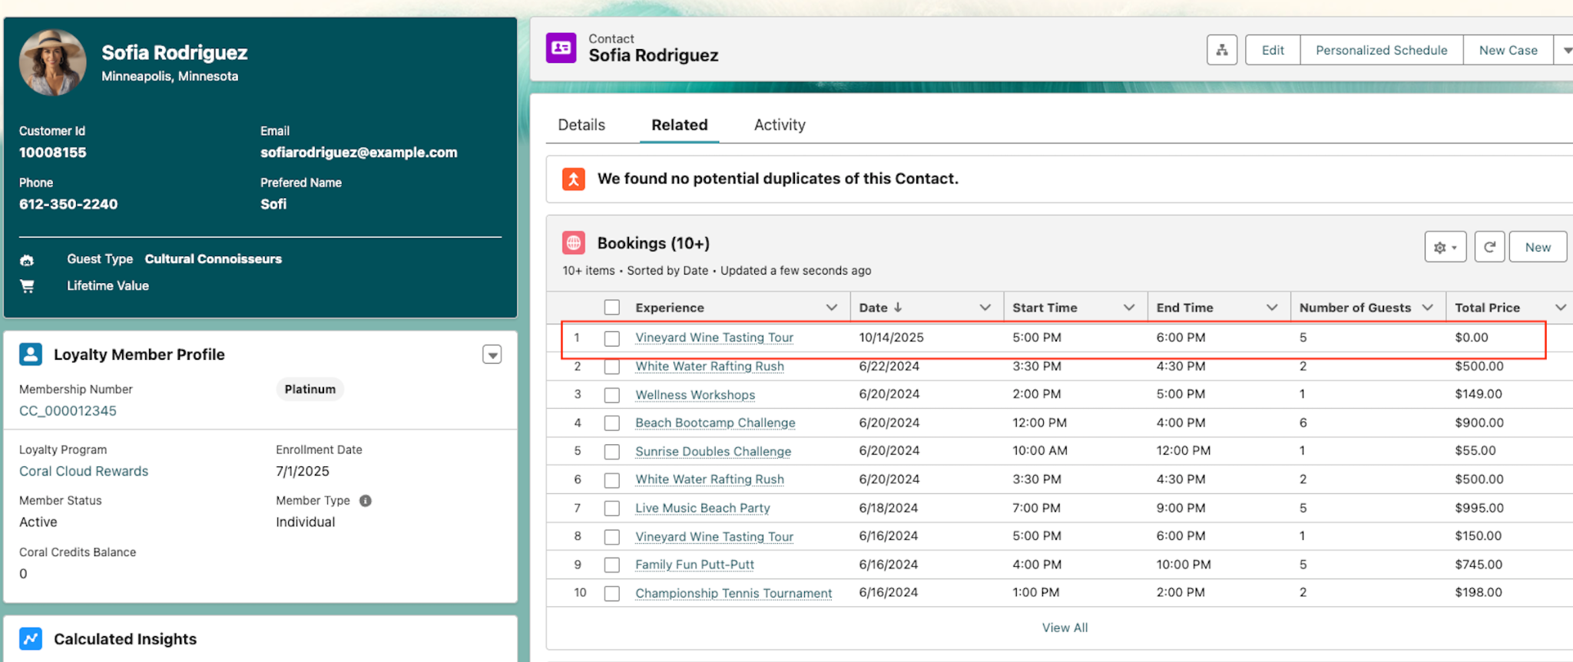This screenshot has height=662, width=1573.
Task: Select the Vineyard Wine Tasting Tour 10/14/2025 checkbox
Action: coord(612,338)
